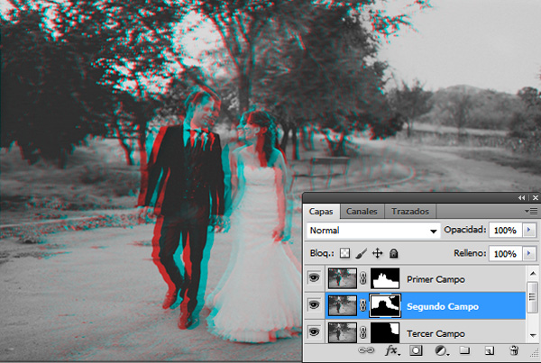Select Tercer Campo layer mask thumbnail
The height and width of the screenshot is (363, 541).
[x=385, y=332]
